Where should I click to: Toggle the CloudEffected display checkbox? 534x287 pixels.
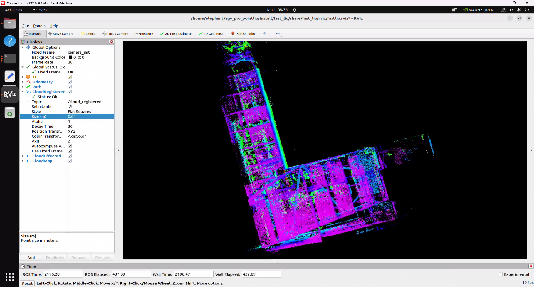pos(70,156)
